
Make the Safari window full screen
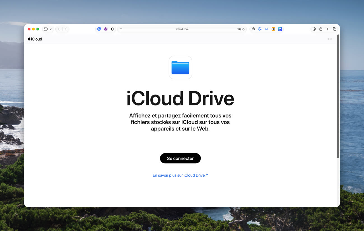pyautogui.click(x=38, y=29)
